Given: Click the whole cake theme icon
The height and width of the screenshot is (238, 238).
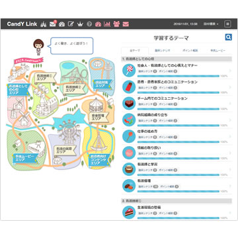Looking at the screenshot, I should coord(129,169).
